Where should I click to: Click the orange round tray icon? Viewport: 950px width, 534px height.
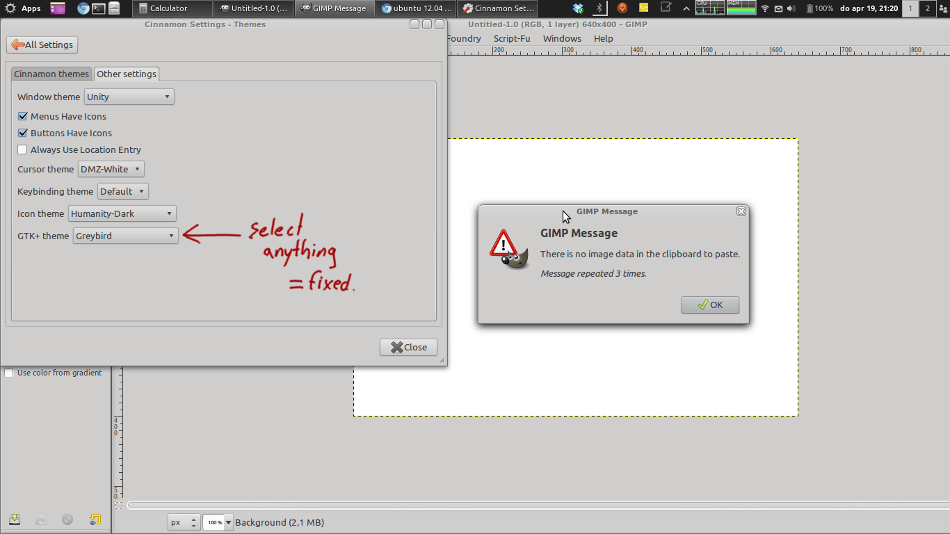(622, 8)
